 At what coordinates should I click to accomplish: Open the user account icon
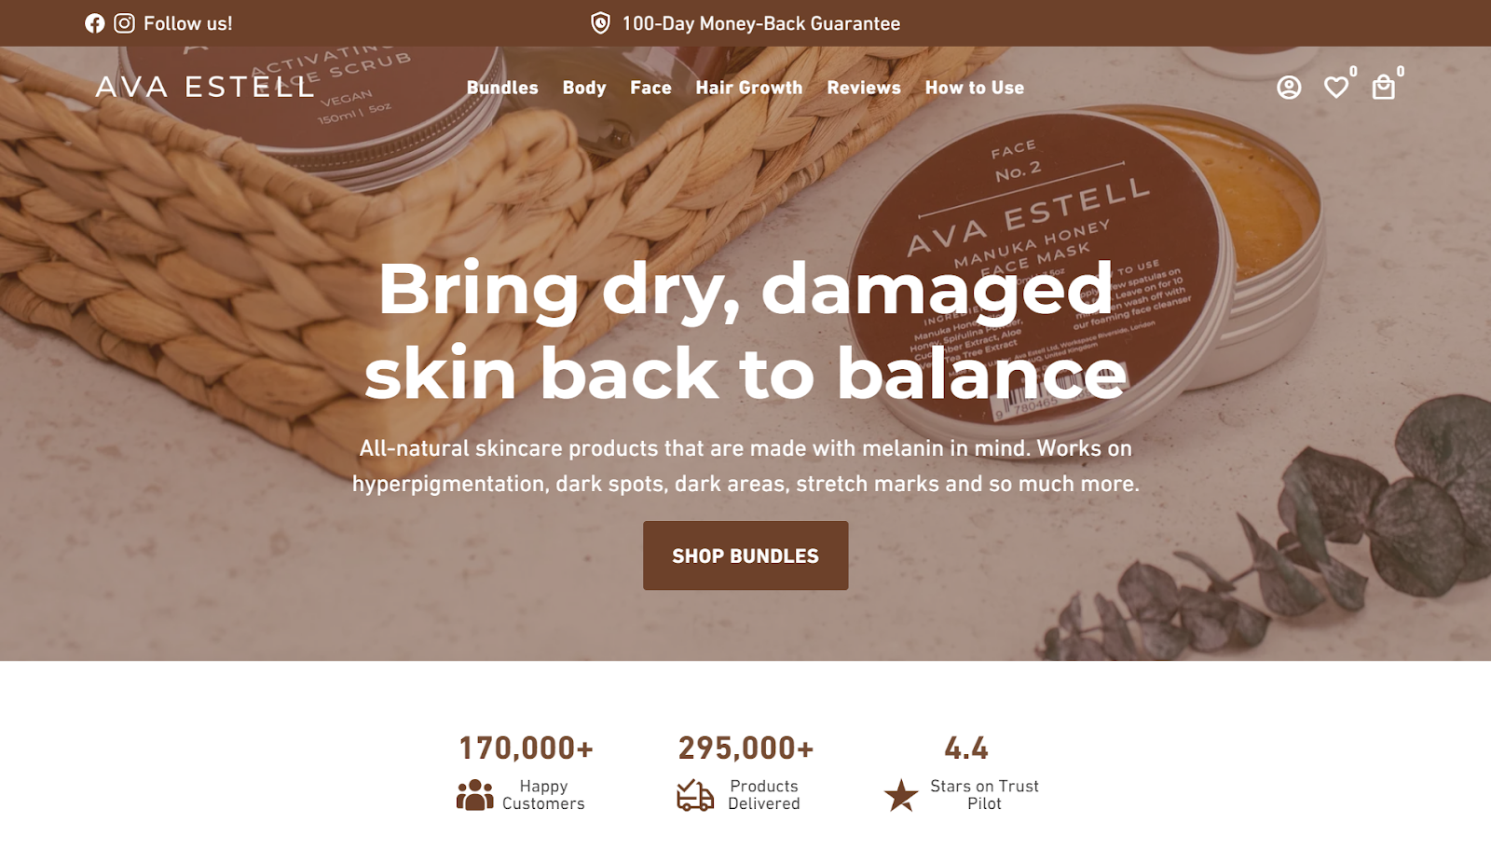pos(1289,88)
